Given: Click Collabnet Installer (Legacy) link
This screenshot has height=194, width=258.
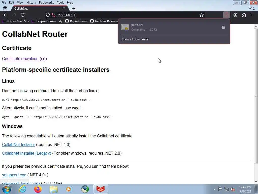Looking at the screenshot, I should point(26,153).
